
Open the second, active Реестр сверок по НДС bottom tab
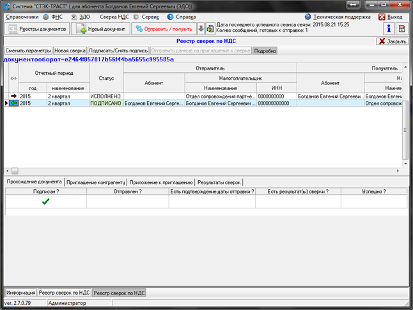point(119,293)
